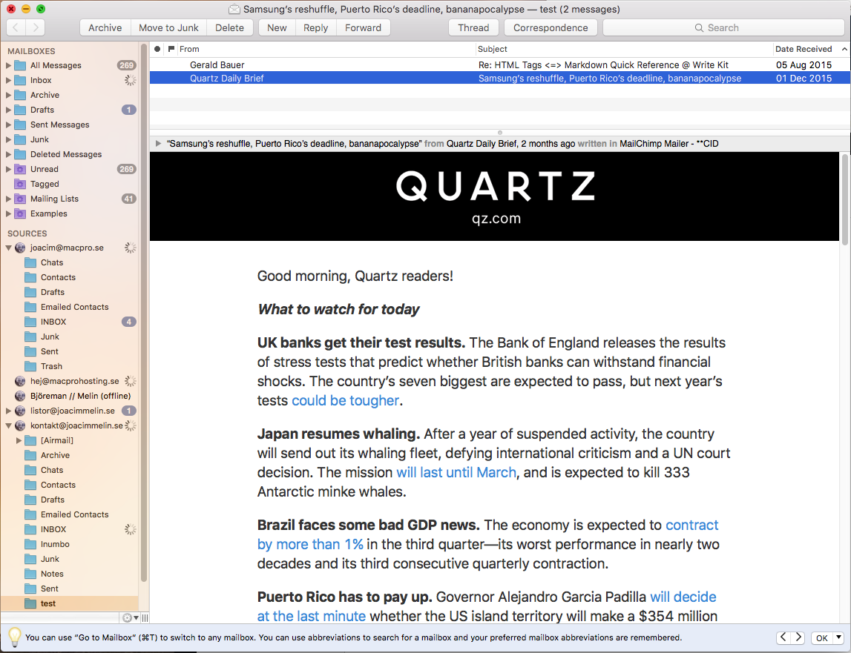Select the Gerald Bauer message
Viewport: 851px width, 653px height.
click(x=500, y=65)
